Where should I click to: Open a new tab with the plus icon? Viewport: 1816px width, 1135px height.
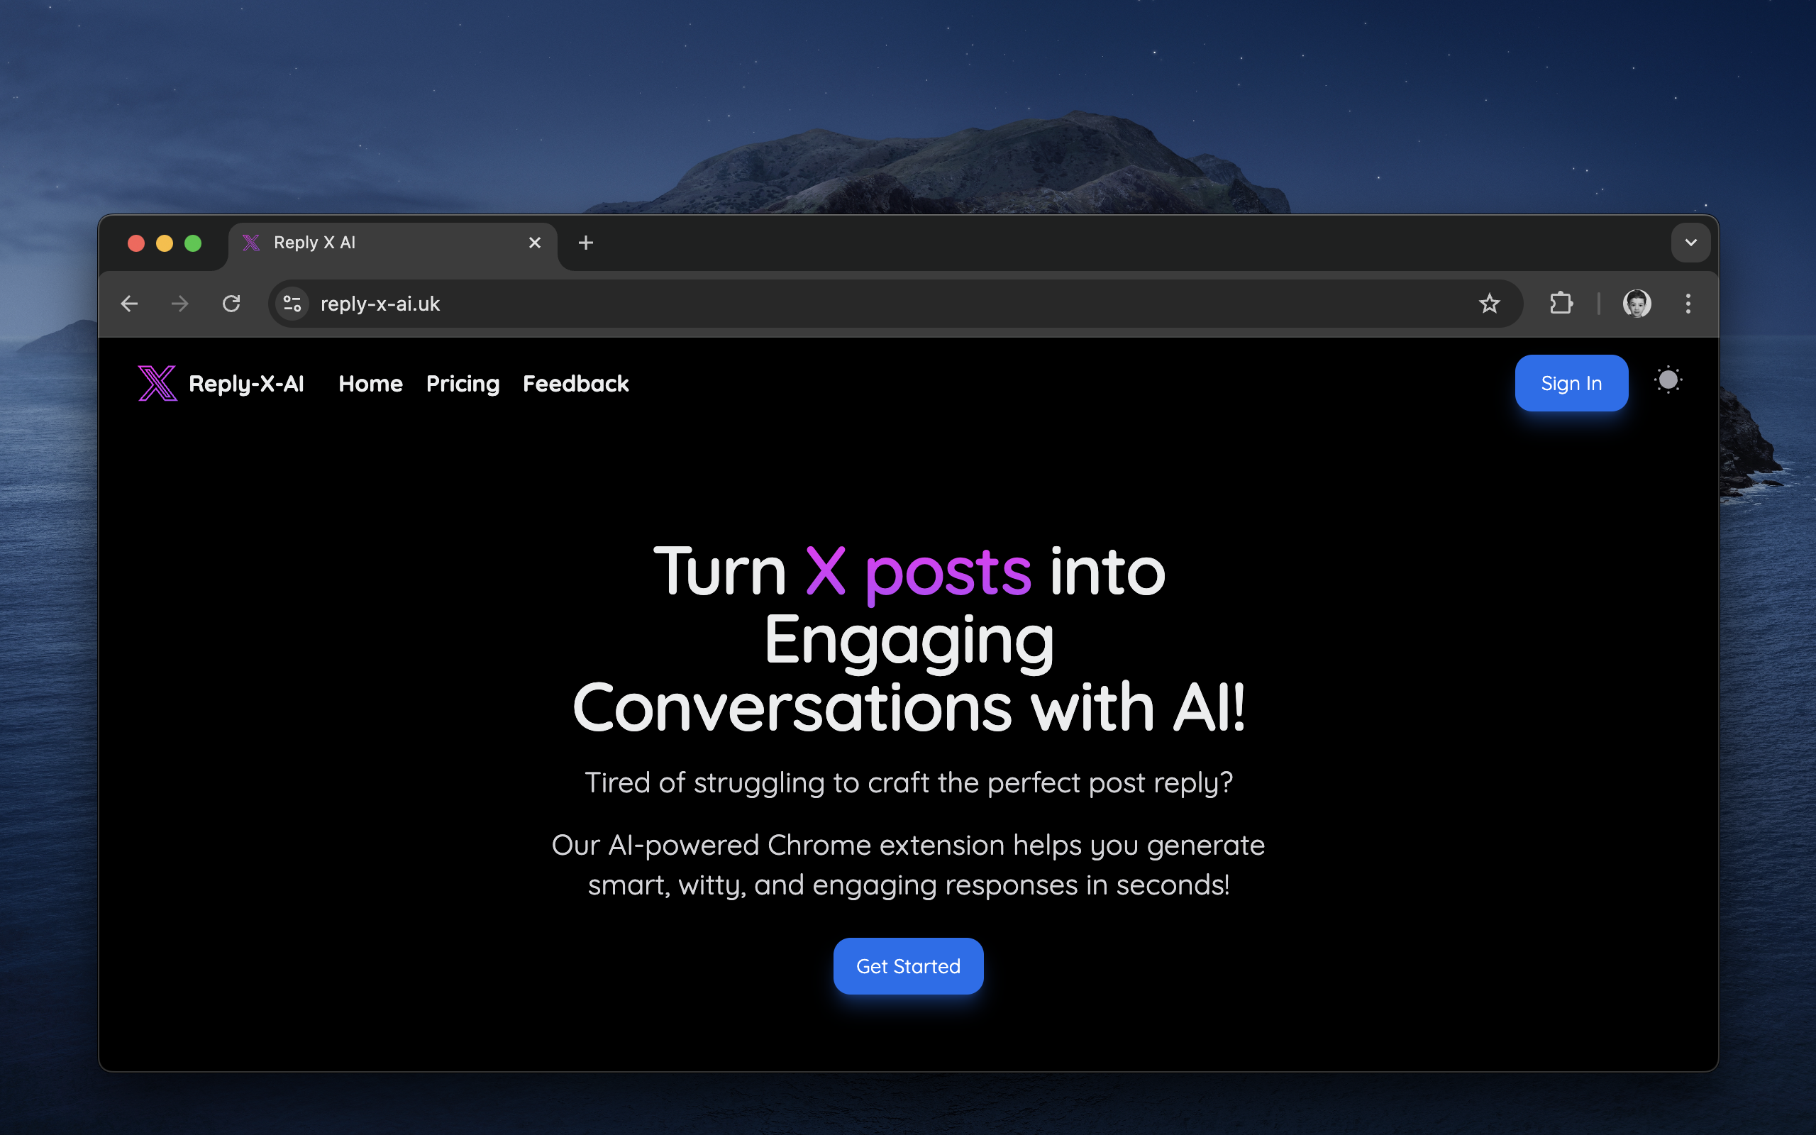(x=586, y=243)
